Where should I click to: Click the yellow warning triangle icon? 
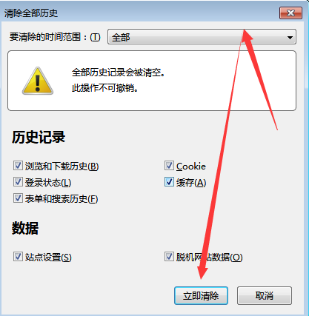38,81
